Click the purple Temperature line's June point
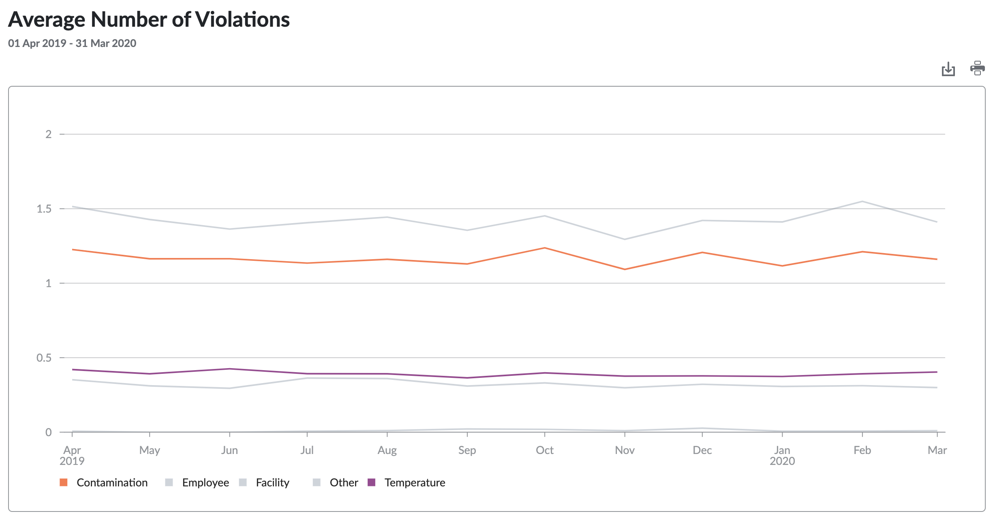Image resolution: width=993 pixels, height=520 pixels. coord(230,369)
